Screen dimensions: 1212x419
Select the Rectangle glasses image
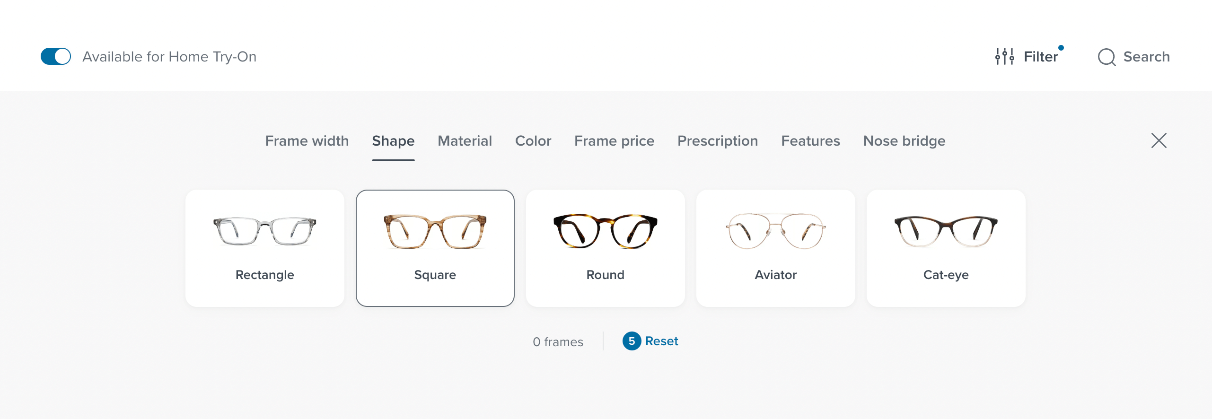pos(264,231)
